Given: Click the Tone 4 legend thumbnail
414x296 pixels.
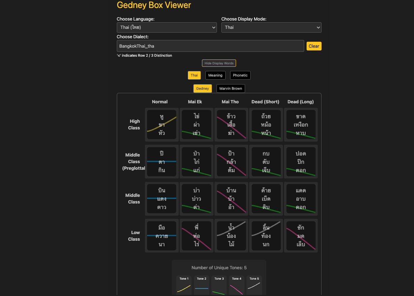Looking at the screenshot, I should (236, 285).
